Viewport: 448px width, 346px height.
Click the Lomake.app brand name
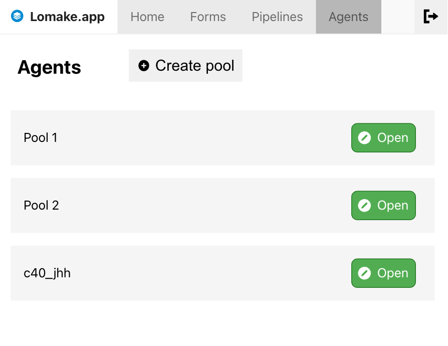(68, 17)
